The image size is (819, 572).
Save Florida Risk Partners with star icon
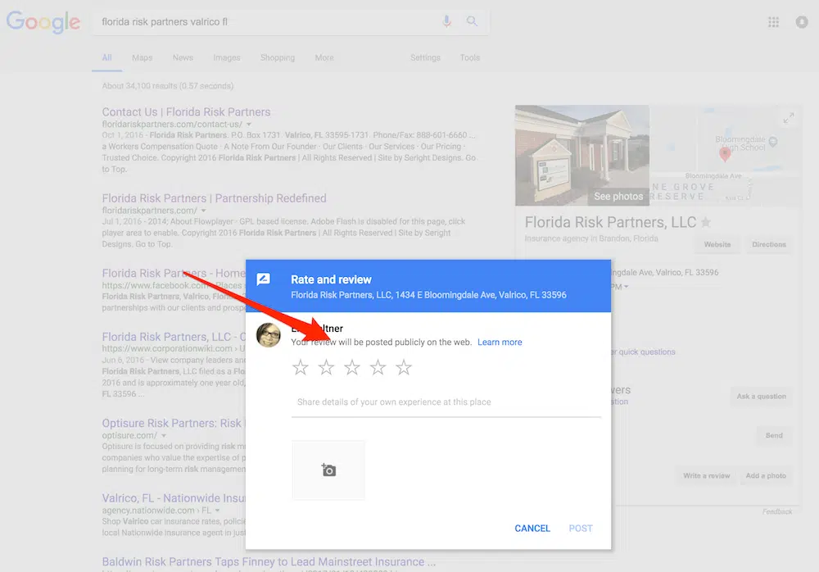pyautogui.click(x=706, y=222)
